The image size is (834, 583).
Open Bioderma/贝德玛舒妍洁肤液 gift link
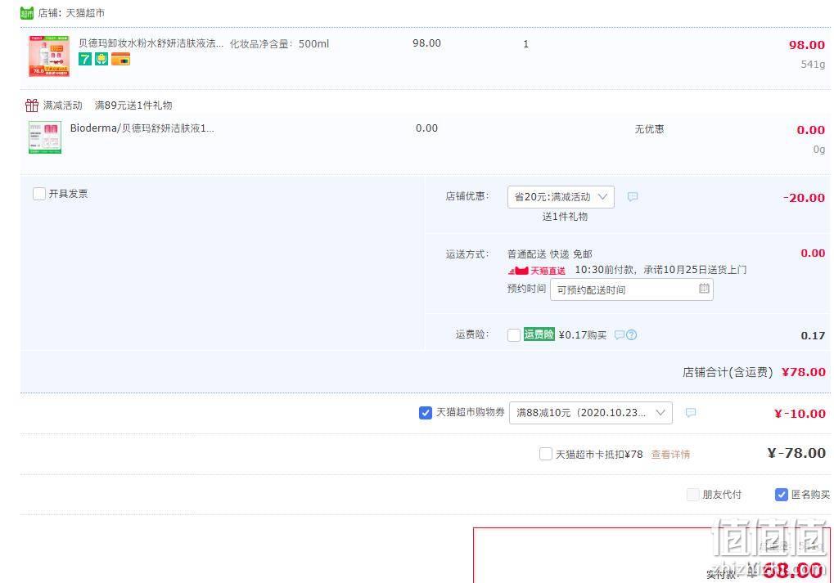142,128
